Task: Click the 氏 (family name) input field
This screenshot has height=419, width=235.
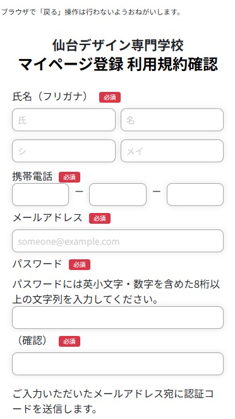Action: pos(64,120)
